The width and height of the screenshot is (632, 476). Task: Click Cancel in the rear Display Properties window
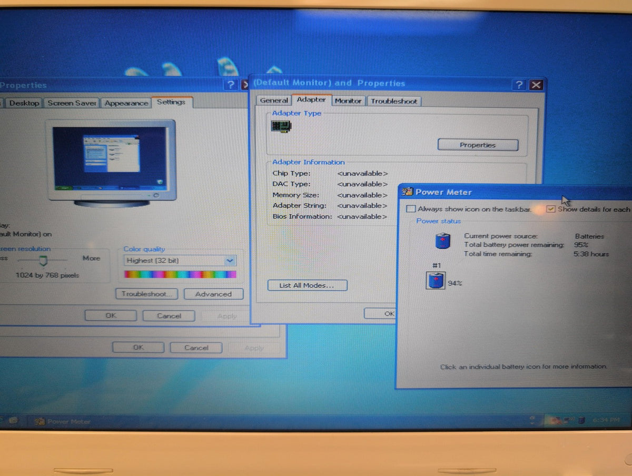[196, 348]
